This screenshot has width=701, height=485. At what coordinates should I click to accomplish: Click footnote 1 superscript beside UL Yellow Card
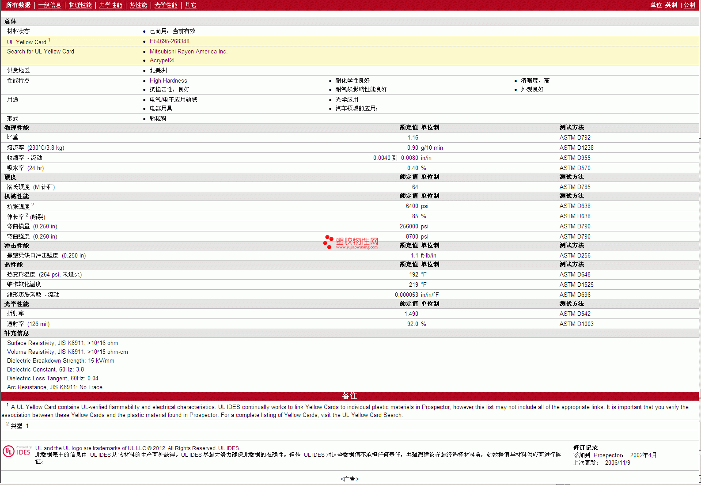(49, 40)
